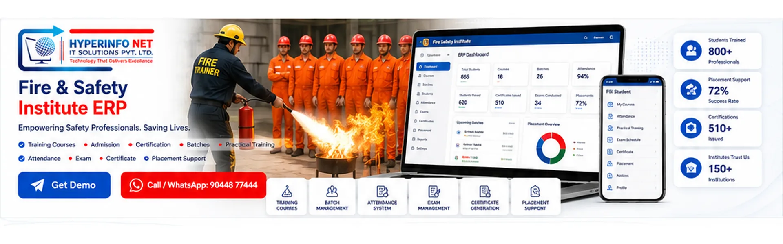Click the ERP Dashboard heading on laptop

pos(473,54)
